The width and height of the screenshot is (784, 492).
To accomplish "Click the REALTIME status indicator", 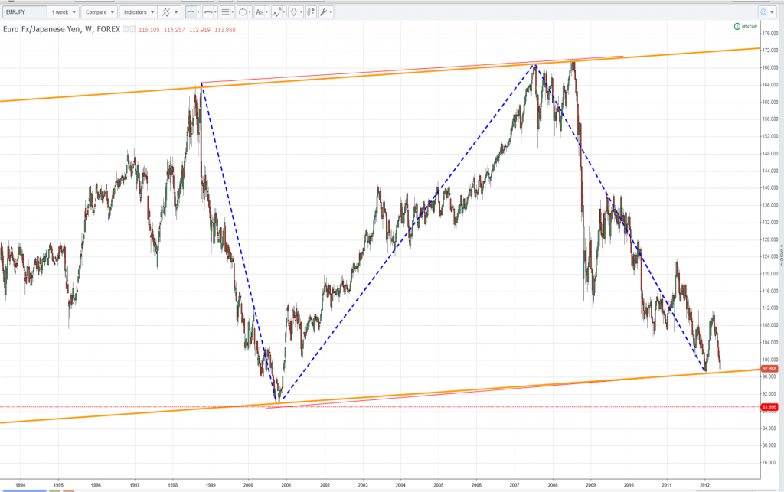I will [746, 27].
